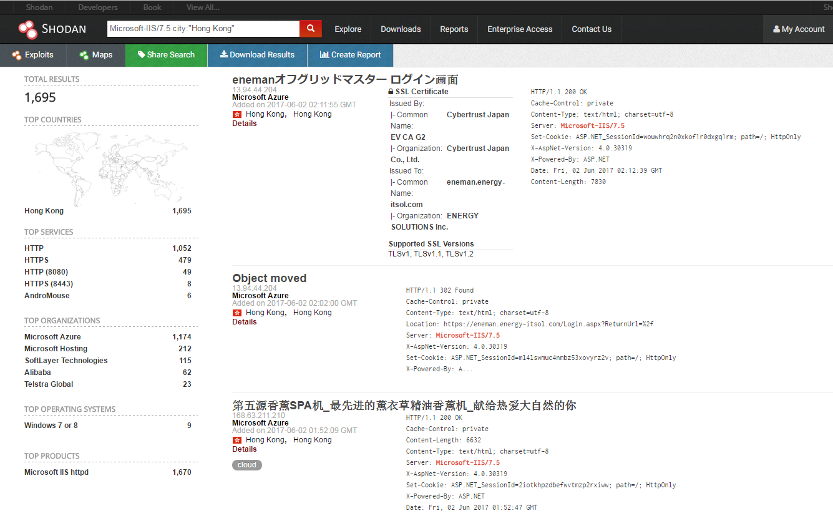The height and width of the screenshot is (516, 833).
Task: Click 'Supported SSL Versions' heading
Action: [x=431, y=244]
